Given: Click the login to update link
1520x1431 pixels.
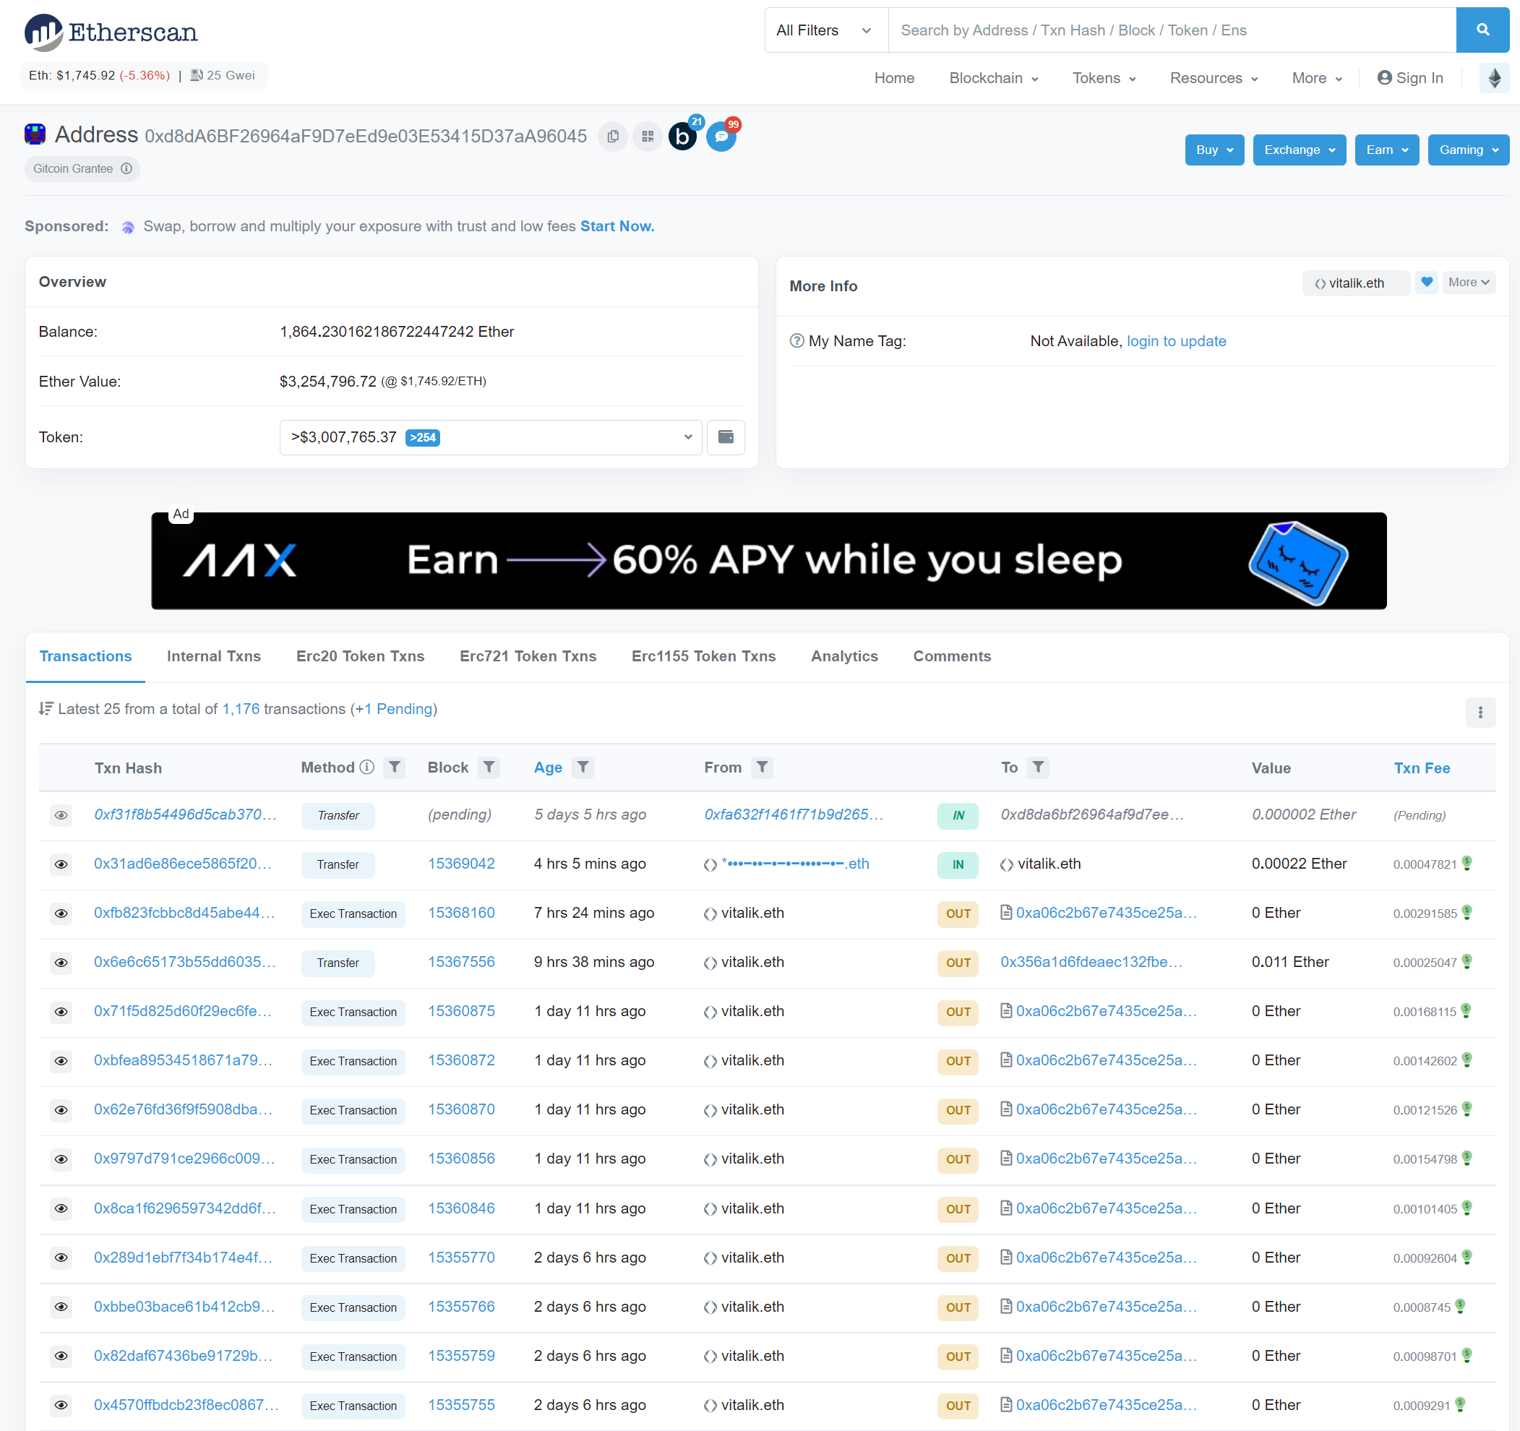Looking at the screenshot, I should click(x=1176, y=341).
